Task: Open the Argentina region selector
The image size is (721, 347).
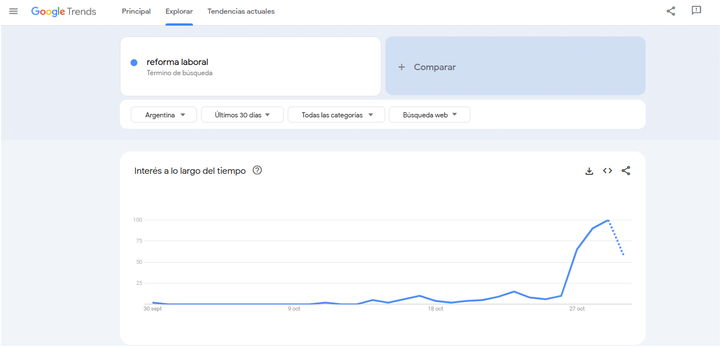Action: pyautogui.click(x=163, y=114)
